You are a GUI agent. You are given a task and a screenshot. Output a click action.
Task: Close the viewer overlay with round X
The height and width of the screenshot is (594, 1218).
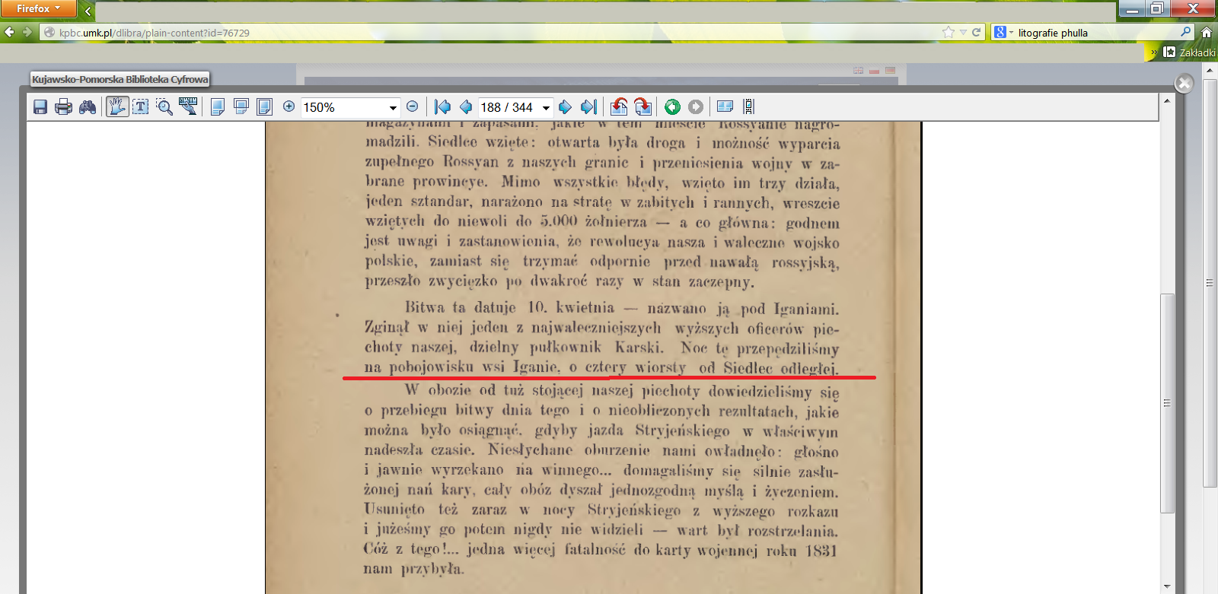coord(1184,83)
